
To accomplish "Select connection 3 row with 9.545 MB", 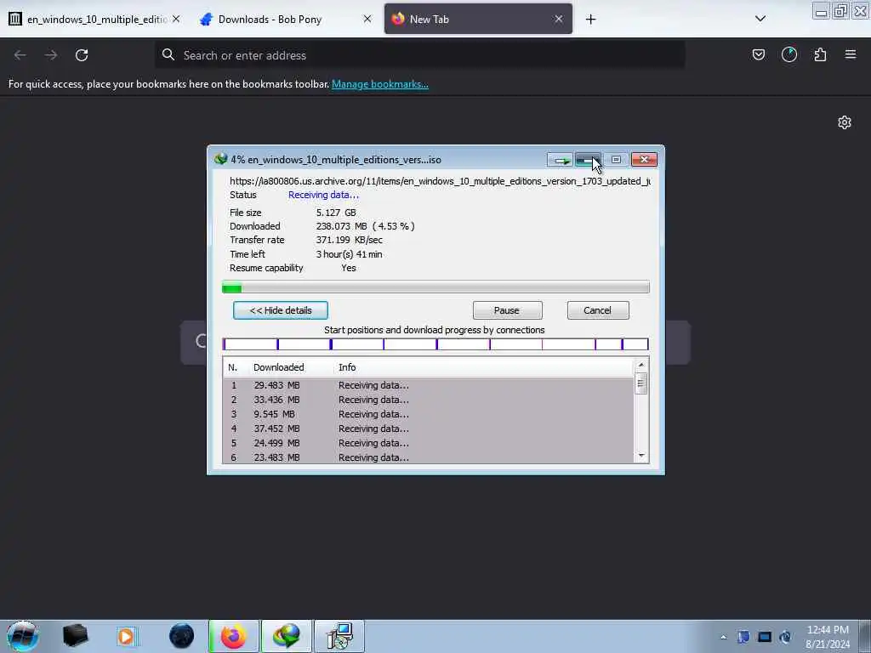I will 428,414.
